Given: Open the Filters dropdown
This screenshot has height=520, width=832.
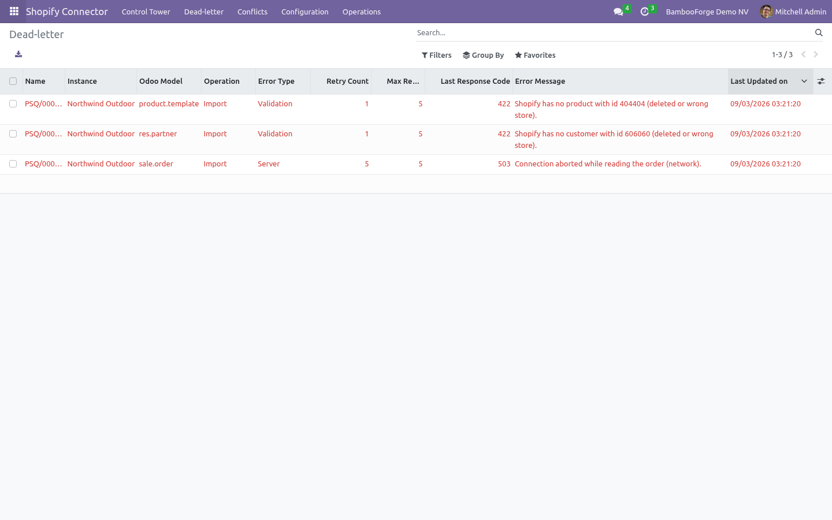Looking at the screenshot, I should (437, 55).
